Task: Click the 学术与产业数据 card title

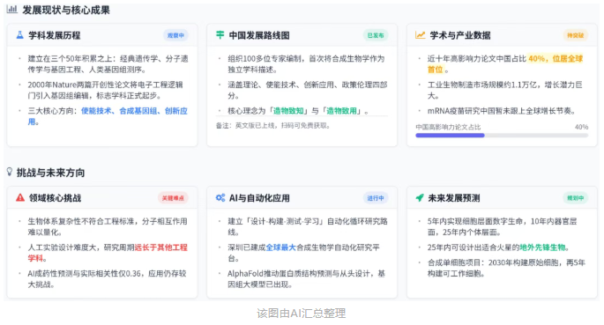Action: tap(460, 35)
